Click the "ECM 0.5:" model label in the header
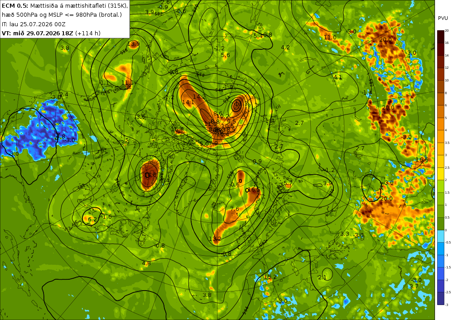Image resolution: width=453 pixels, height=320 pixels. [15, 5]
